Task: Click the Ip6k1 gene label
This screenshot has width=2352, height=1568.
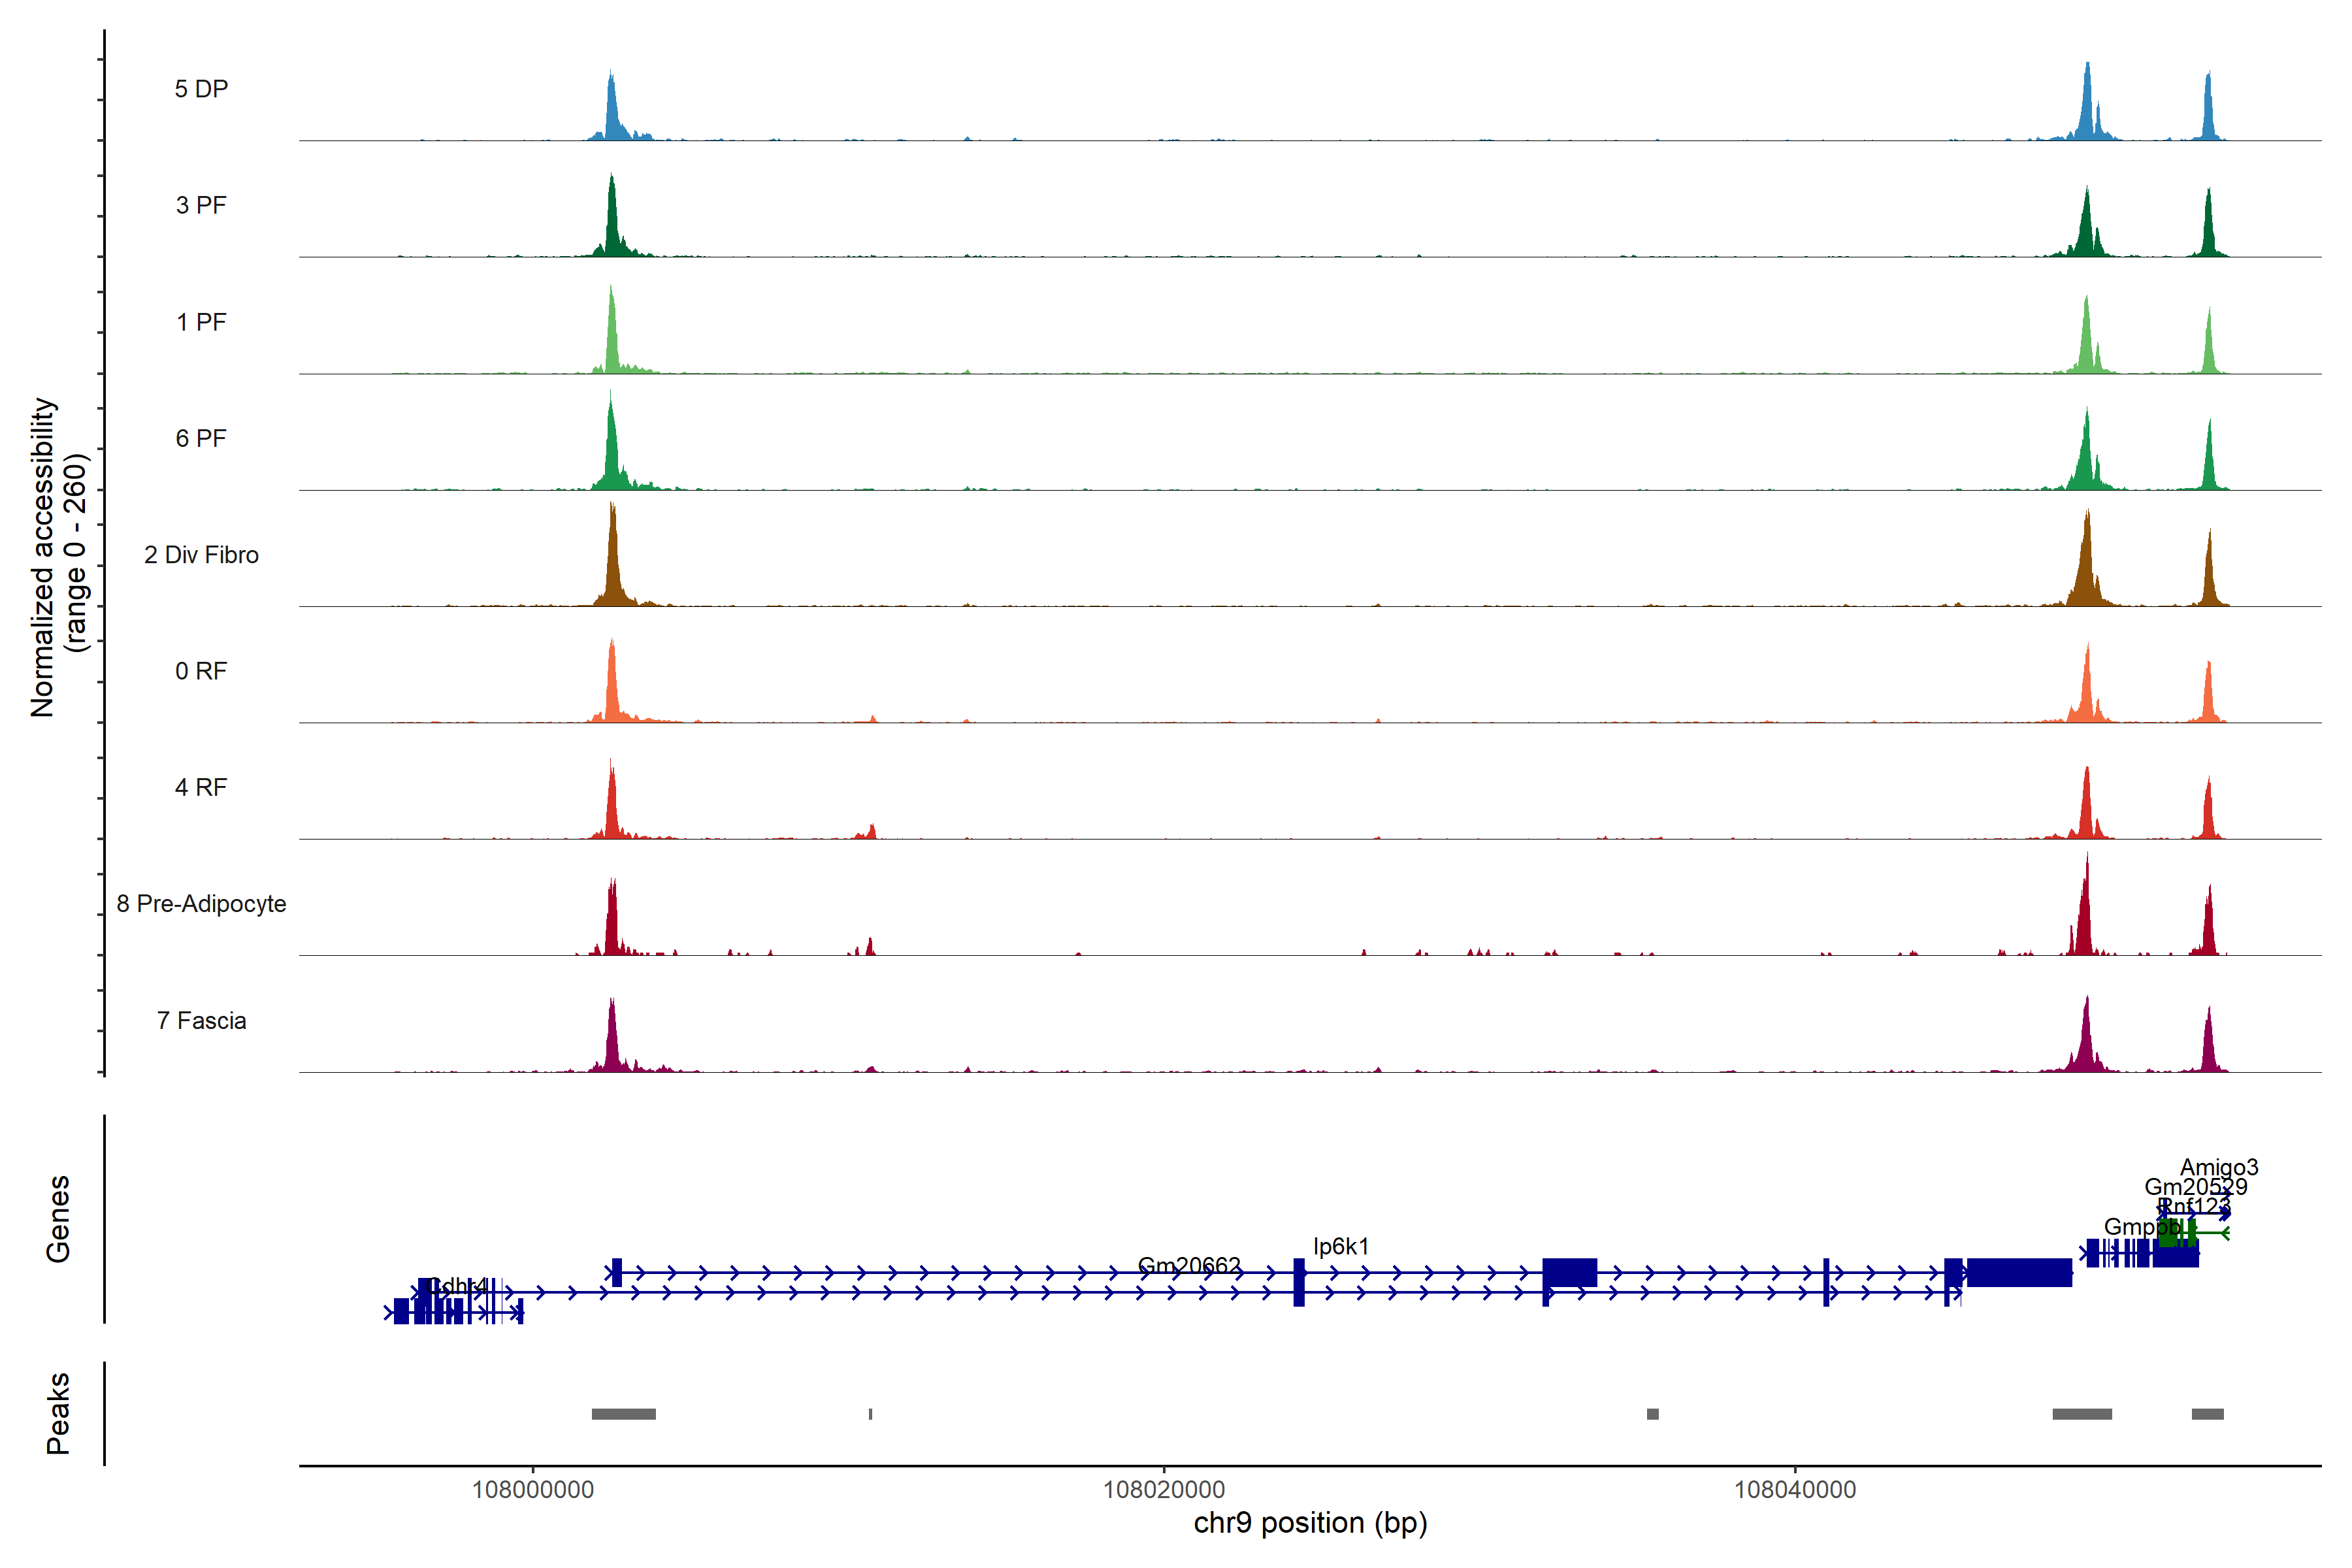Action: click(x=1340, y=1246)
